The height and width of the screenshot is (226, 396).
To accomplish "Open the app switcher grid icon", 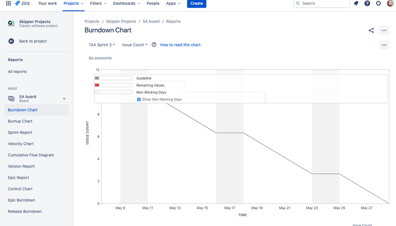I will pos(8,3).
